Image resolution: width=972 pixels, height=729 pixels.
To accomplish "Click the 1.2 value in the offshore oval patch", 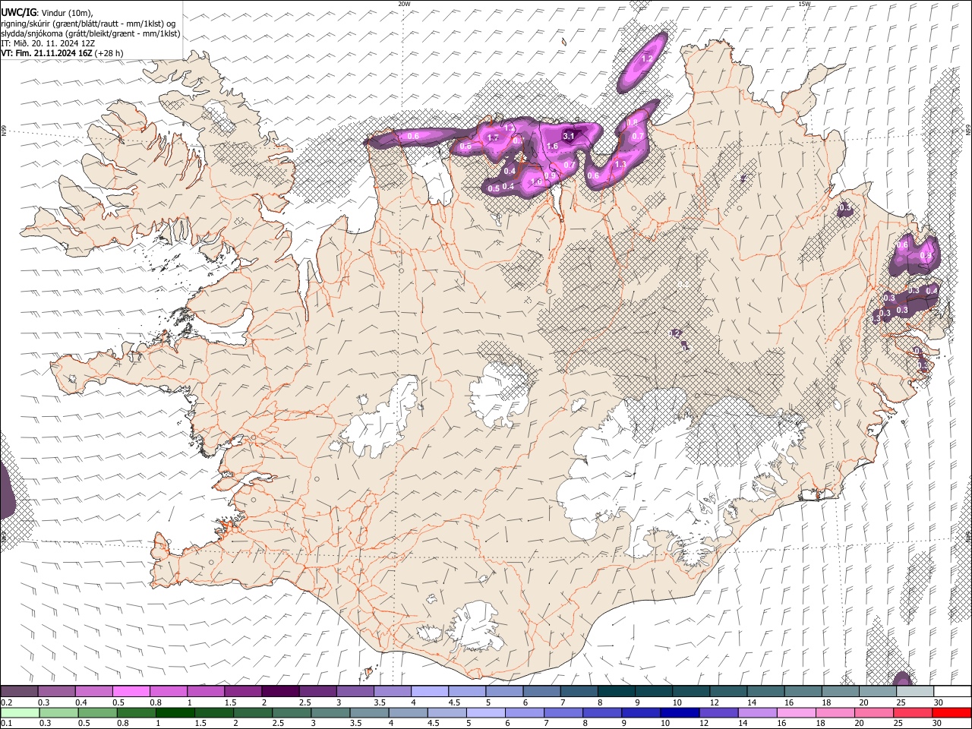I will 648,58.
